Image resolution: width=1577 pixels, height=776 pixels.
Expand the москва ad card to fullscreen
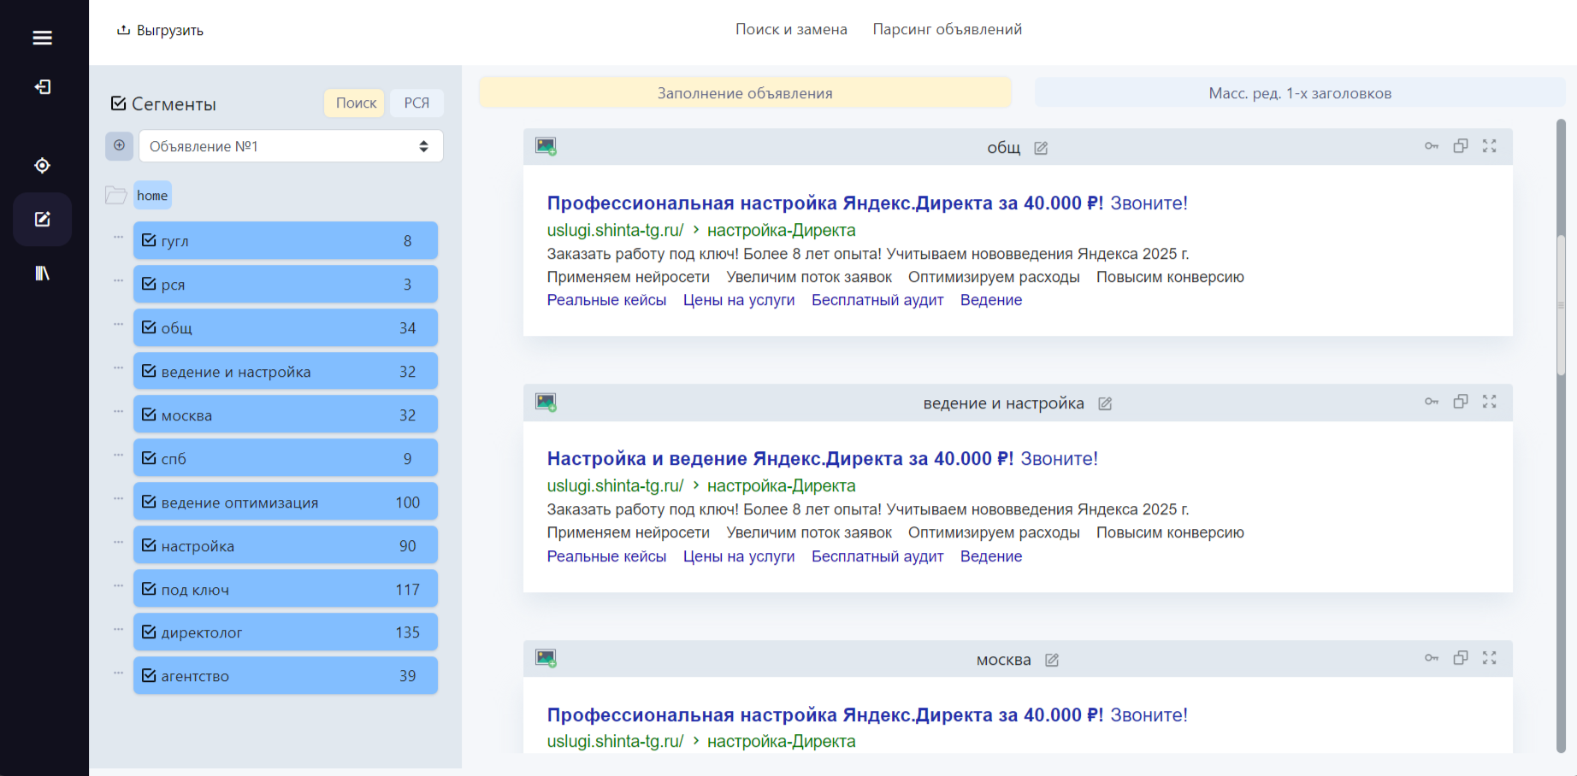1490,658
